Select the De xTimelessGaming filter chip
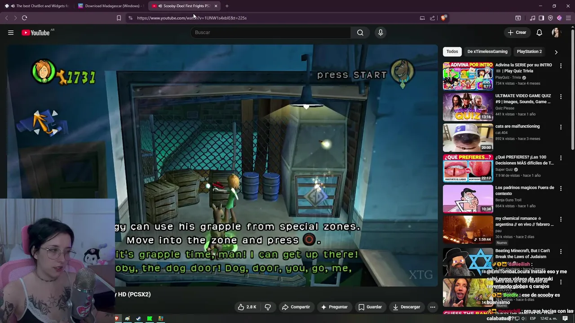Image resolution: width=575 pixels, height=323 pixels. coord(487,52)
